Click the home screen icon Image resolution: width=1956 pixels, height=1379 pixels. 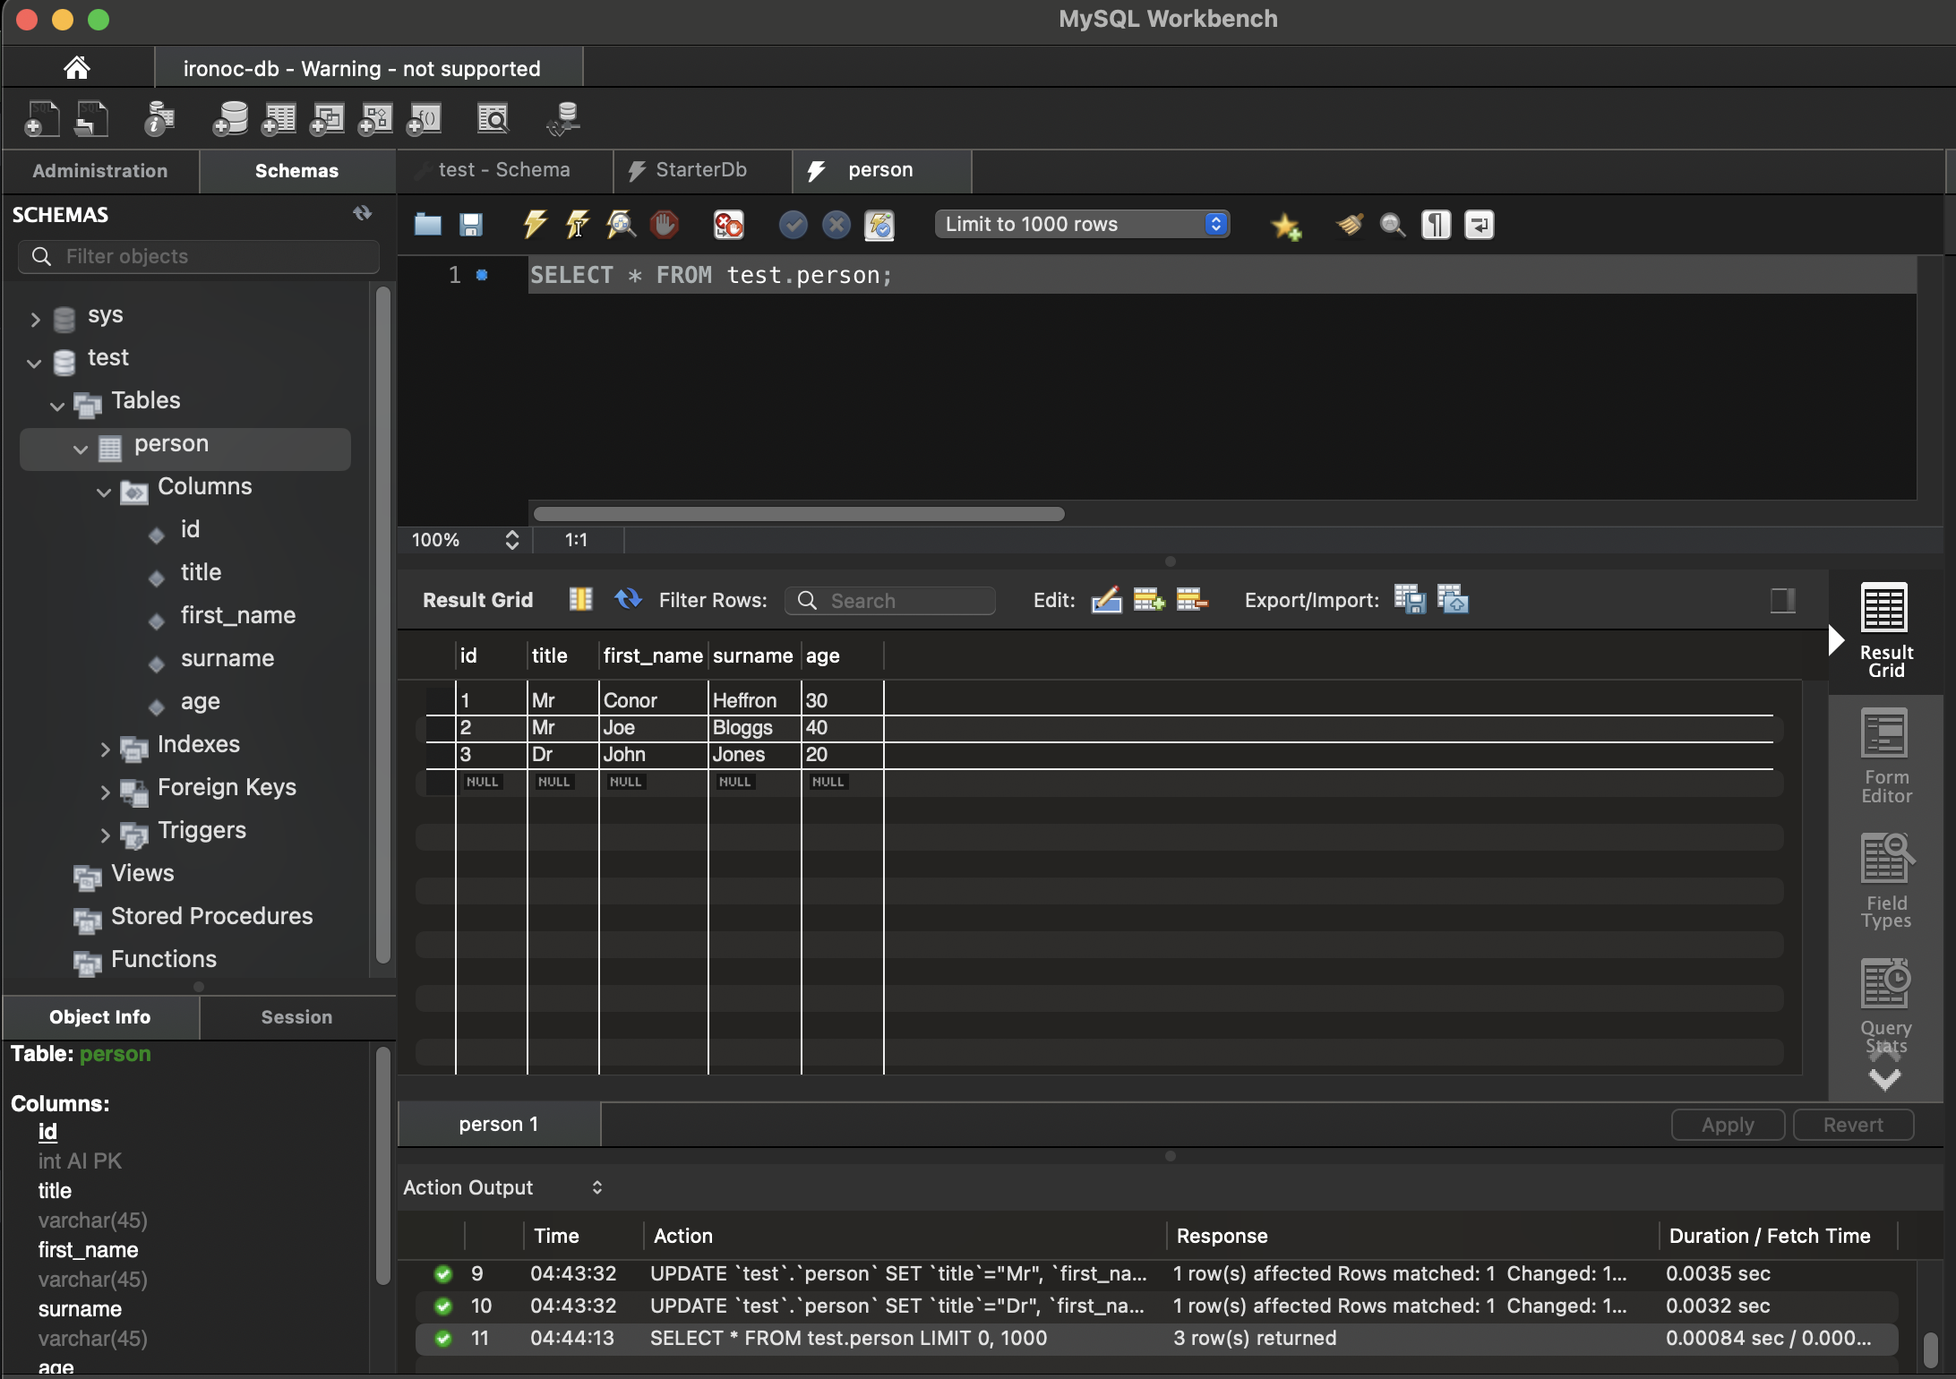(77, 67)
